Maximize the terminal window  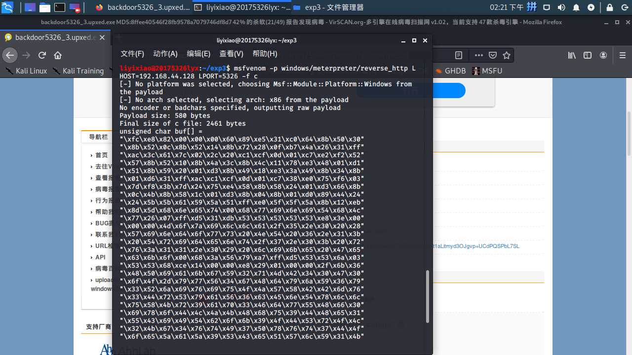414,40
